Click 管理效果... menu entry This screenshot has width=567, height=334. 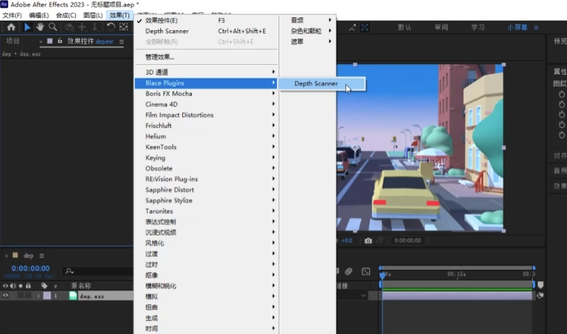(160, 57)
